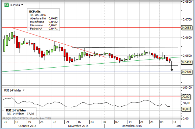Open the BCP:xlis symbol dropdown arrow
This screenshot has width=195, height=129.
click(x=22, y=5)
